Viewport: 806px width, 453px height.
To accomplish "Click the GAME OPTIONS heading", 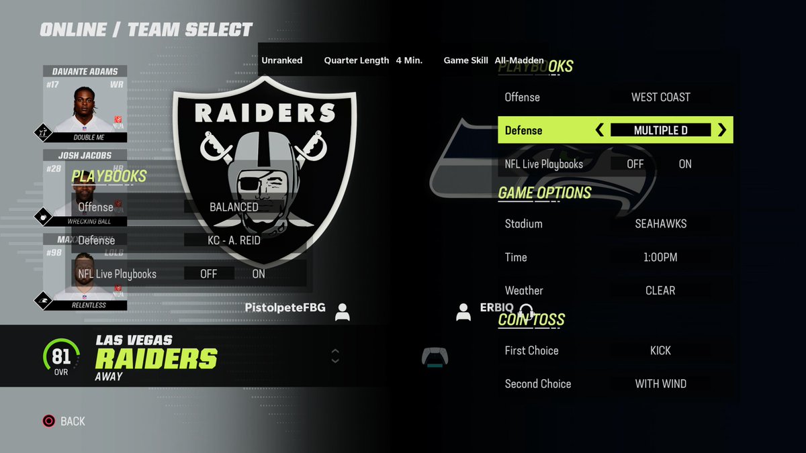I will click(545, 193).
